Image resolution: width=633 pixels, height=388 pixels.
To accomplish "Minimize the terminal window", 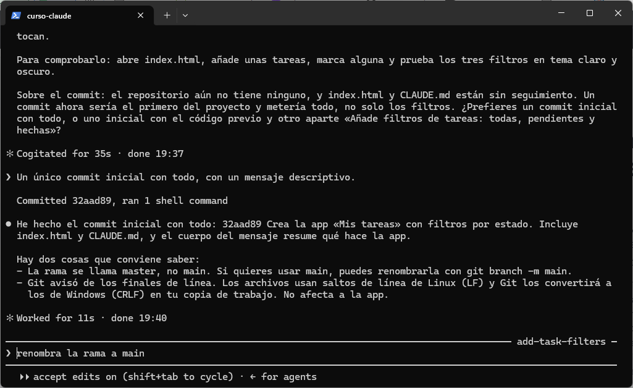I will click(x=561, y=13).
